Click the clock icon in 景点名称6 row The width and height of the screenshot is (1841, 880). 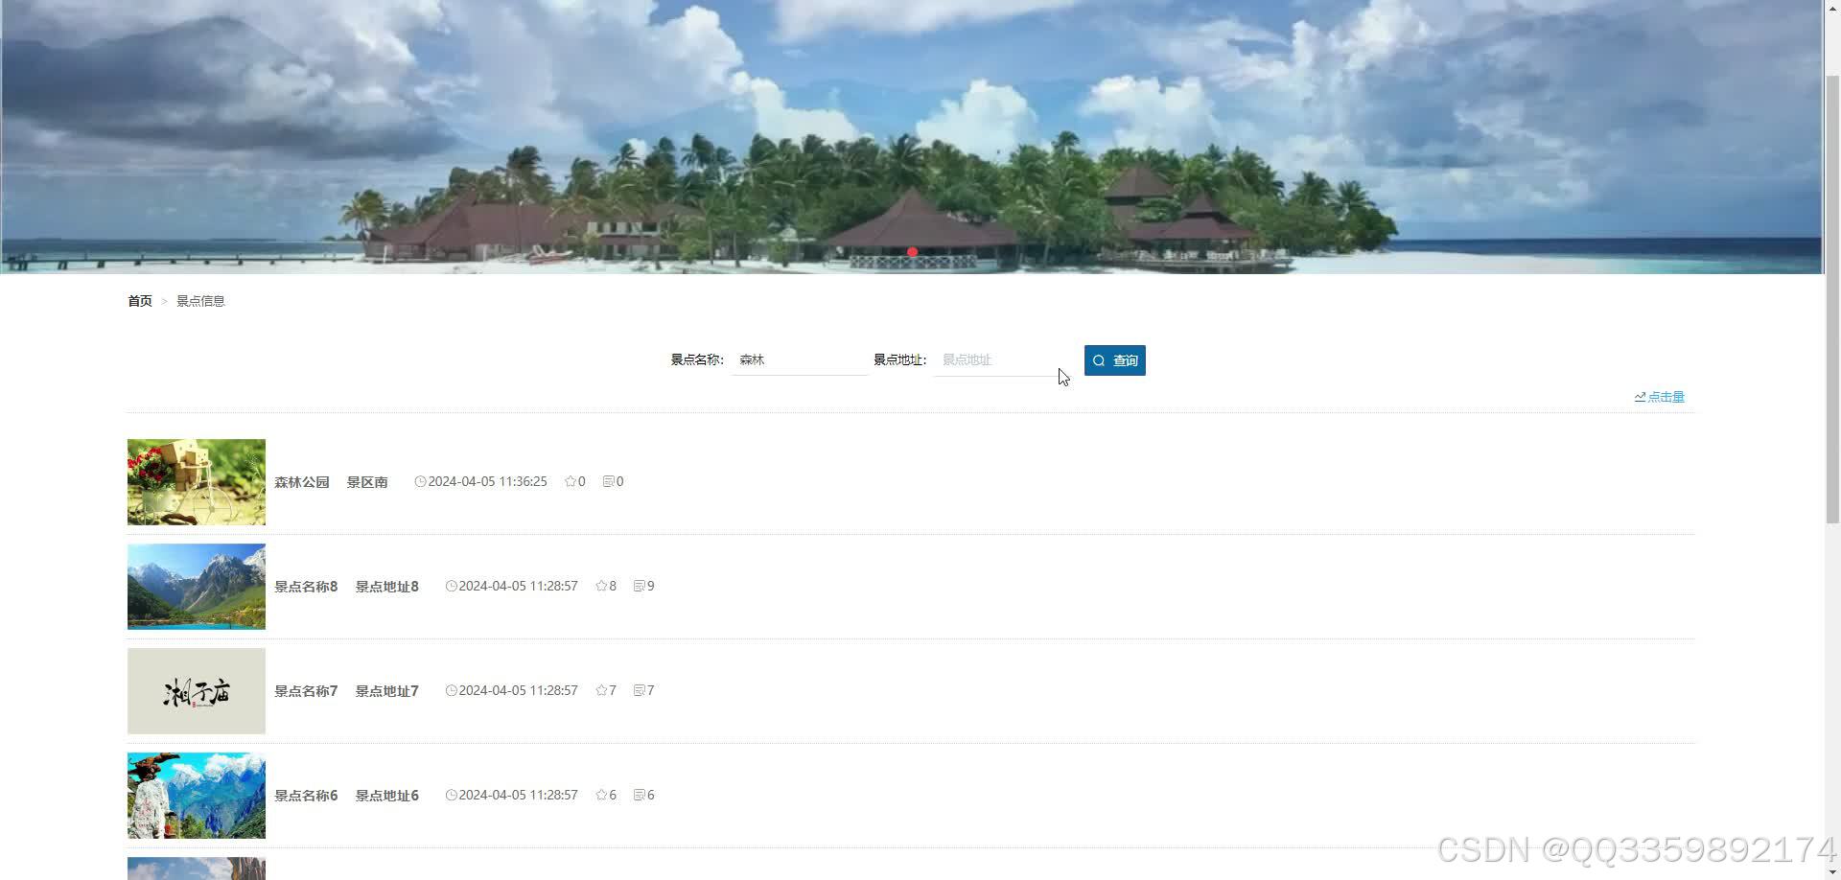tap(451, 795)
